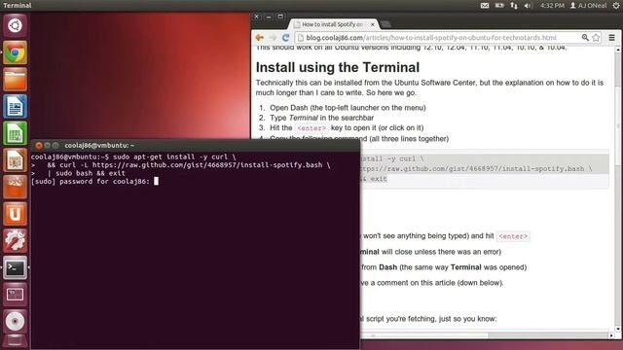This screenshot has width=623, height=350.
Task: Click the search magnifier in the address bar
Action: (585, 38)
